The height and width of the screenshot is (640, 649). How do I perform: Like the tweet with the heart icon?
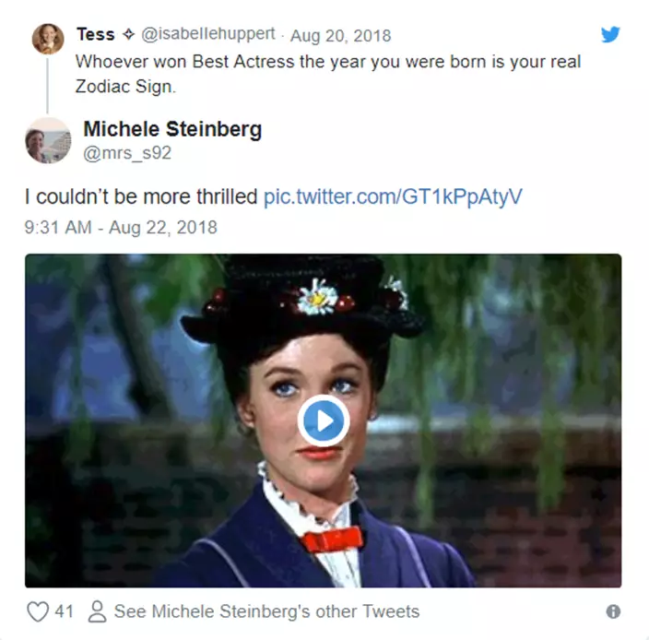pyautogui.click(x=37, y=611)
